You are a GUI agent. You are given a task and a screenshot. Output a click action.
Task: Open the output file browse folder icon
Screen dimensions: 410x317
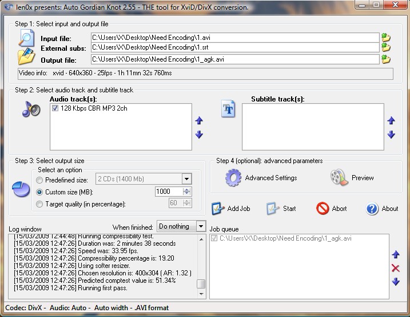(x=386, y=59)
